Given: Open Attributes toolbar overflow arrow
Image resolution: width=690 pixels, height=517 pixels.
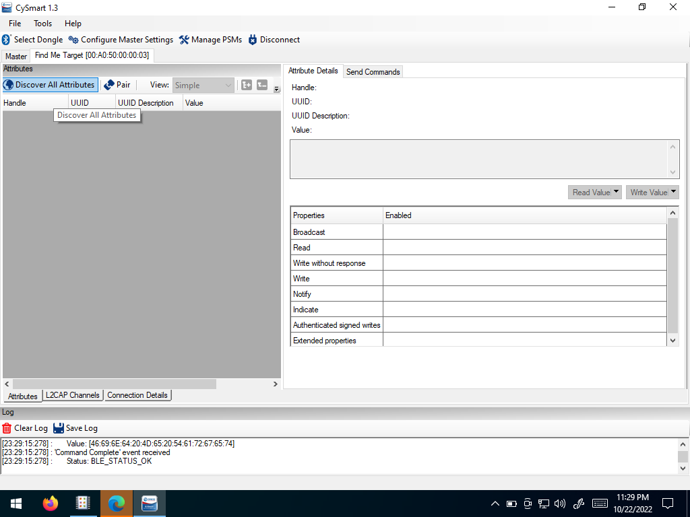Looking at the screenshot, I should coord(276,90).
